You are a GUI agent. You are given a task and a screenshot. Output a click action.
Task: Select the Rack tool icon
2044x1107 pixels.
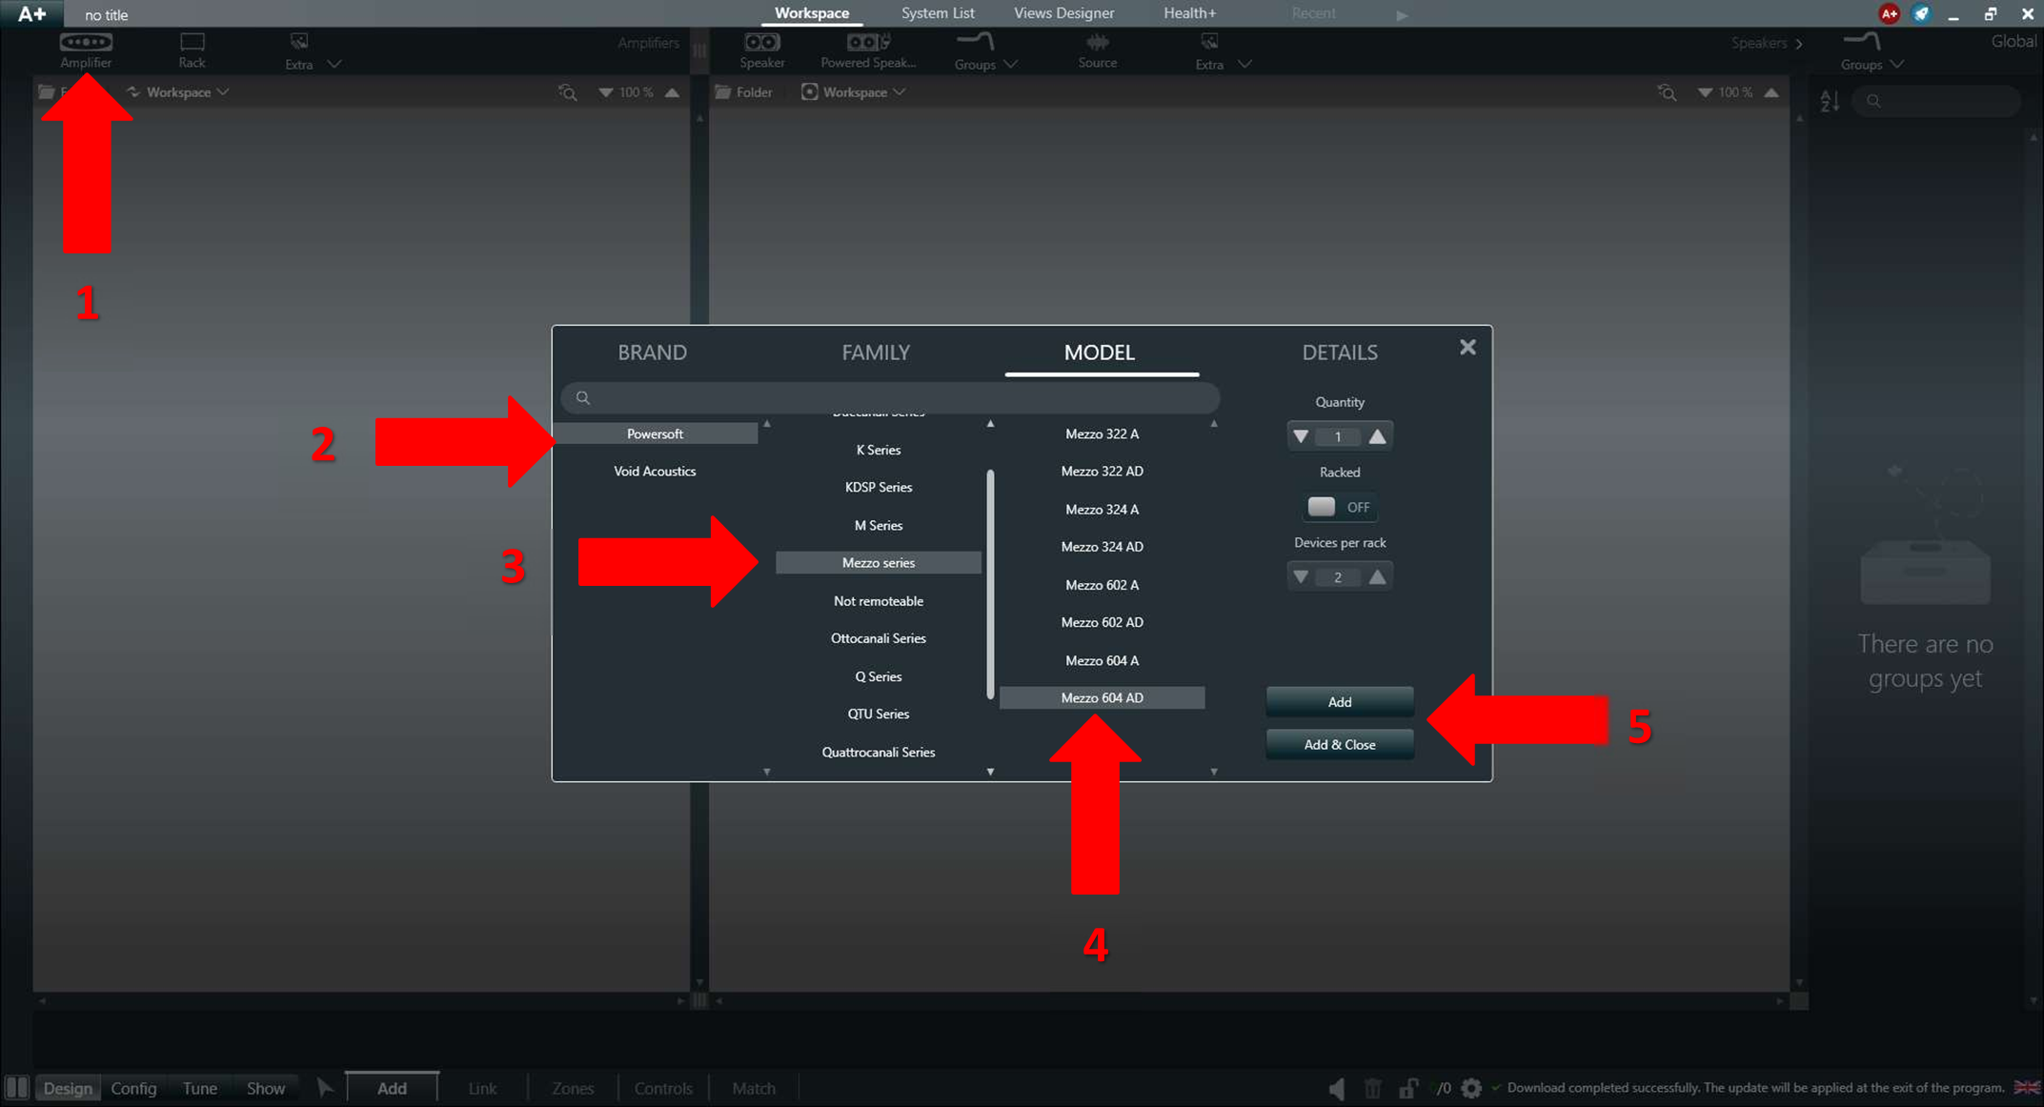click(192, 42)
